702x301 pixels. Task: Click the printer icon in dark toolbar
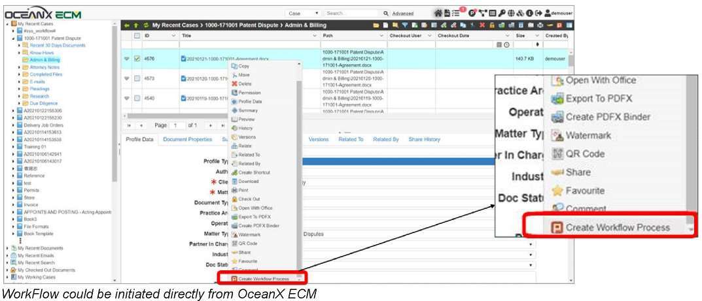coord(540,25)
